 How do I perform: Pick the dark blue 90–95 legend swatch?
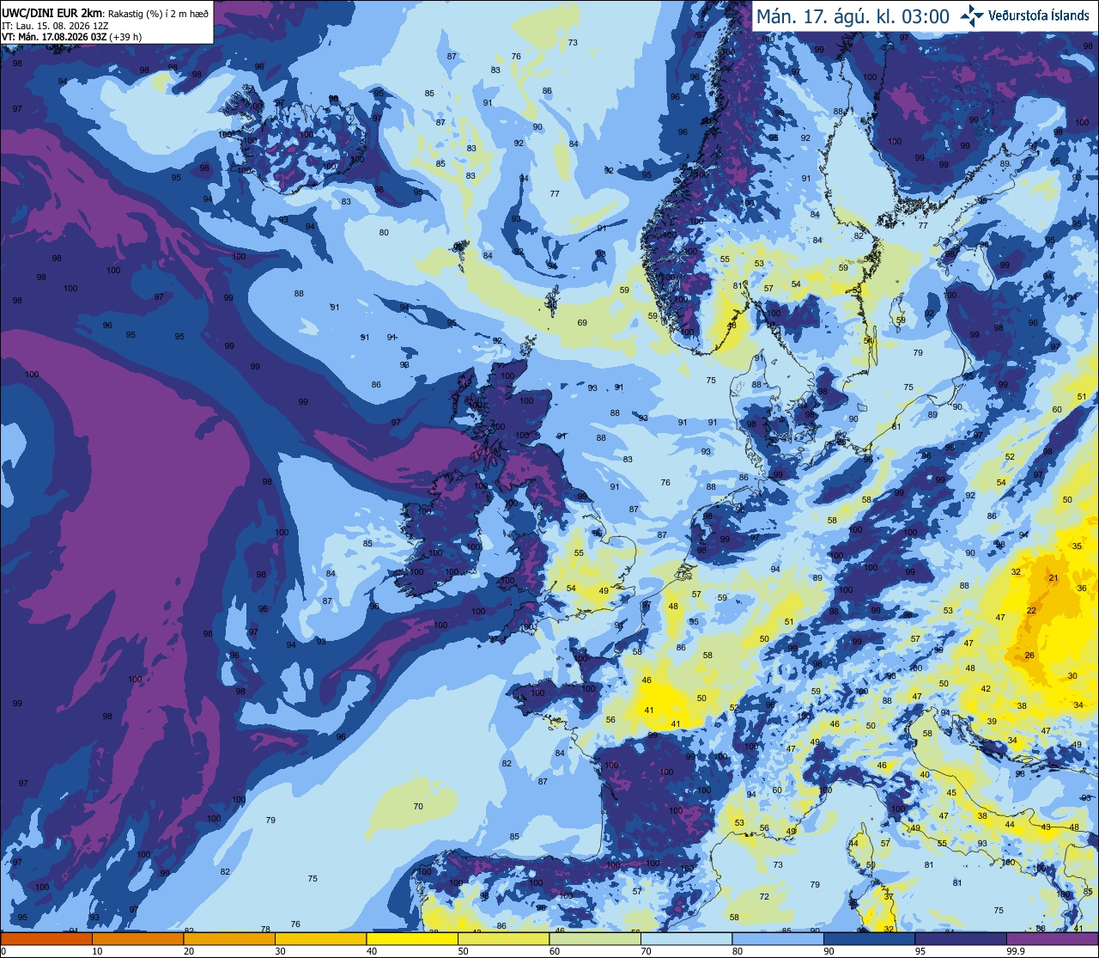click(x=870, y=939)
